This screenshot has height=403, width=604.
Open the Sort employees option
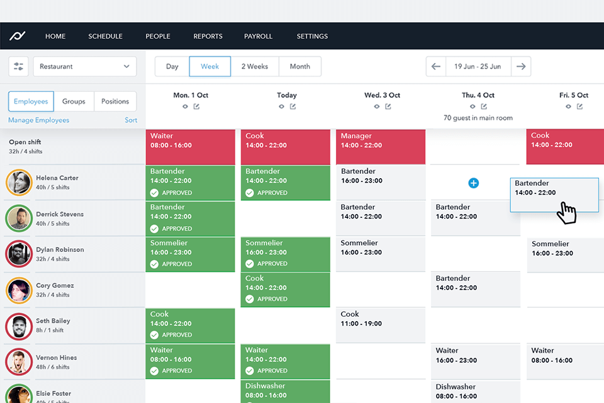click(x=131, y=120)
